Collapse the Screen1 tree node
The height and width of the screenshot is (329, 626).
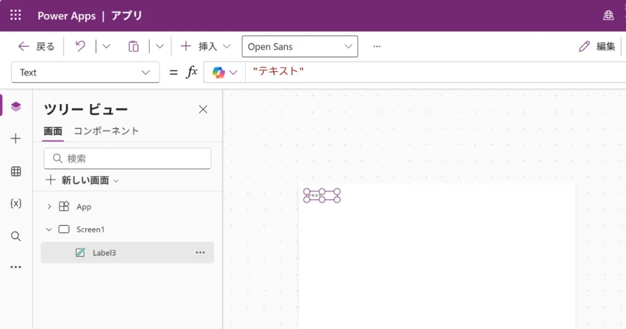tap(50, 229)
